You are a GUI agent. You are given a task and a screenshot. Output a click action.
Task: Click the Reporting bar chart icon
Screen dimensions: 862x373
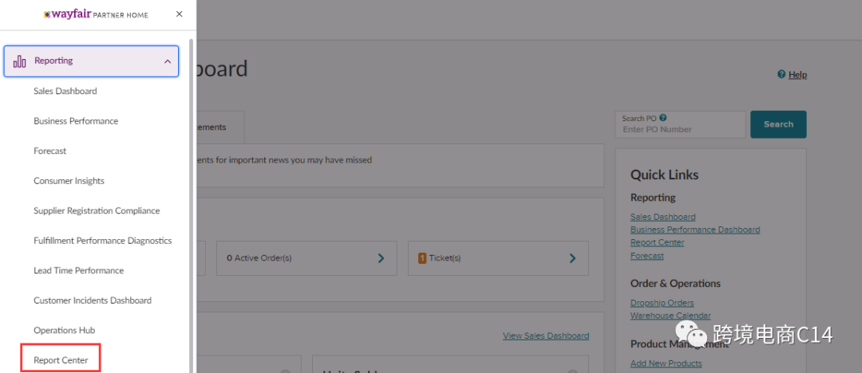[x=20, y=61]
